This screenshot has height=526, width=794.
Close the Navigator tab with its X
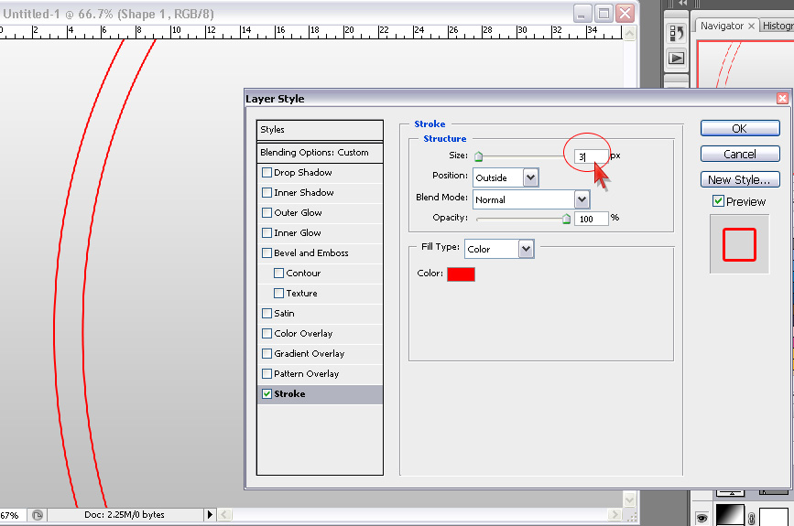point(751,26)
